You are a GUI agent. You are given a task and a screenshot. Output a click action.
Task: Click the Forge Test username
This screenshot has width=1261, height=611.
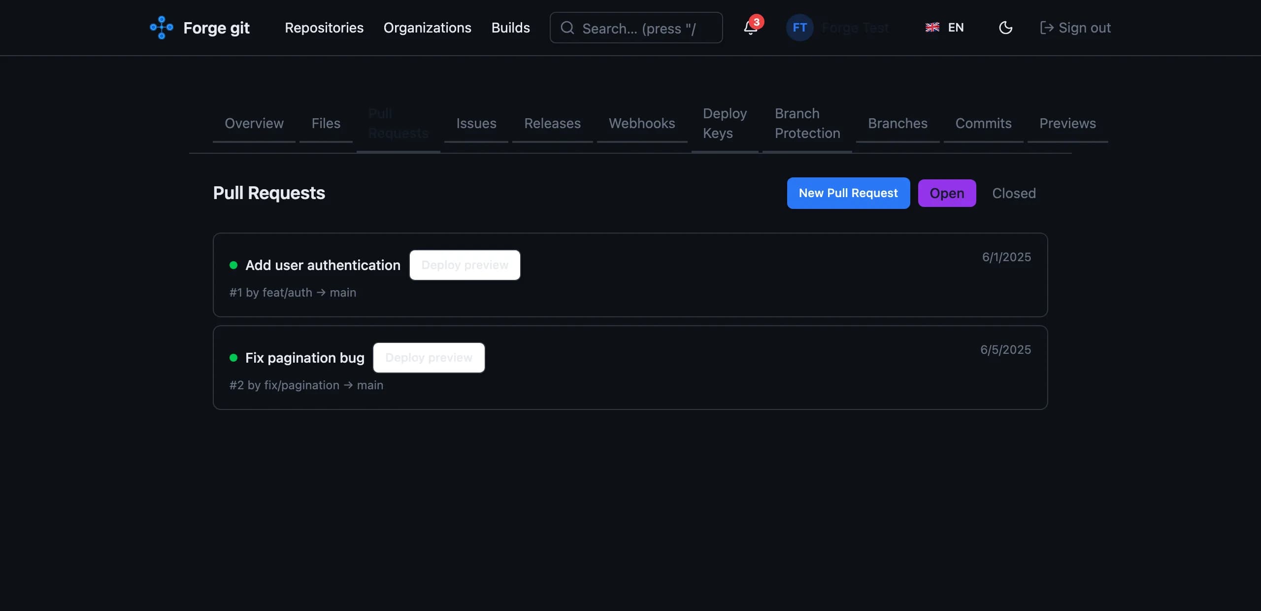point(855,28)
